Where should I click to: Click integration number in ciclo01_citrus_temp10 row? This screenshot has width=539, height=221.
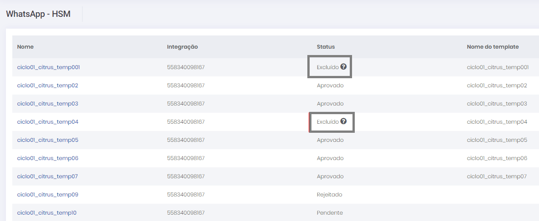(x=186, y=213)
